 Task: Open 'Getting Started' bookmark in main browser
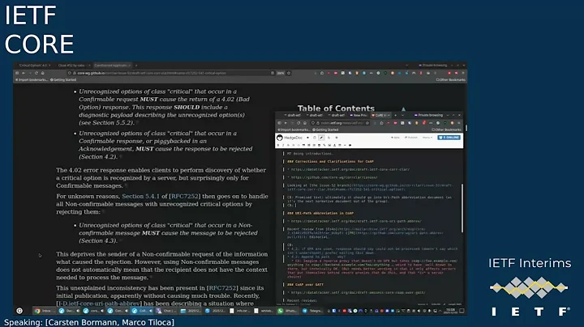coord(63,80)
